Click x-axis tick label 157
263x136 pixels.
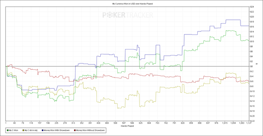pyautogui.click(x=39, y=123)
